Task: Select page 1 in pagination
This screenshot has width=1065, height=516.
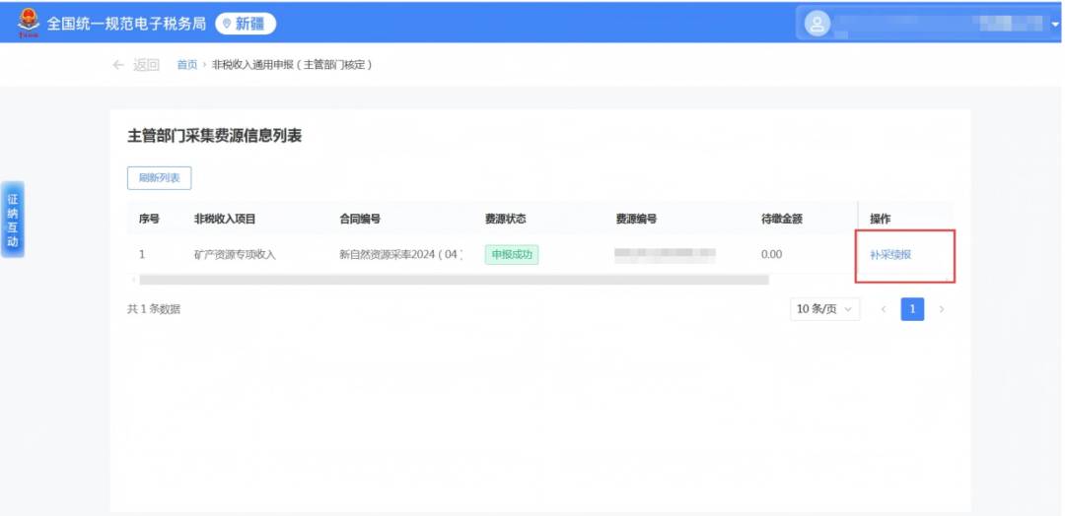Action: point(912,309)
